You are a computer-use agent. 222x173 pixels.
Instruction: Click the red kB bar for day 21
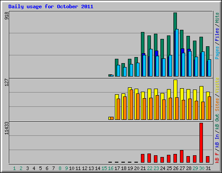(143, 158)
